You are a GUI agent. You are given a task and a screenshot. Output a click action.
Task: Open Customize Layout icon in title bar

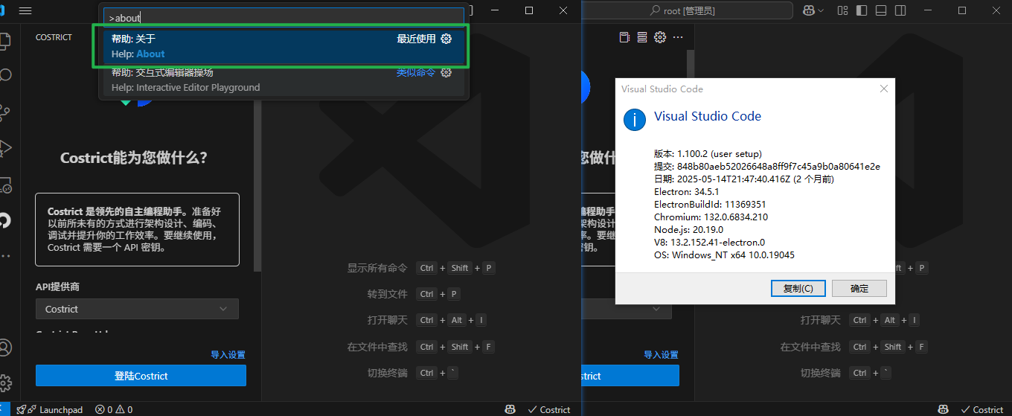point(843,10)
